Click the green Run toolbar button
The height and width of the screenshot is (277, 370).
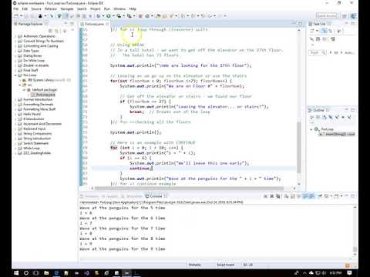coord(109,16)
